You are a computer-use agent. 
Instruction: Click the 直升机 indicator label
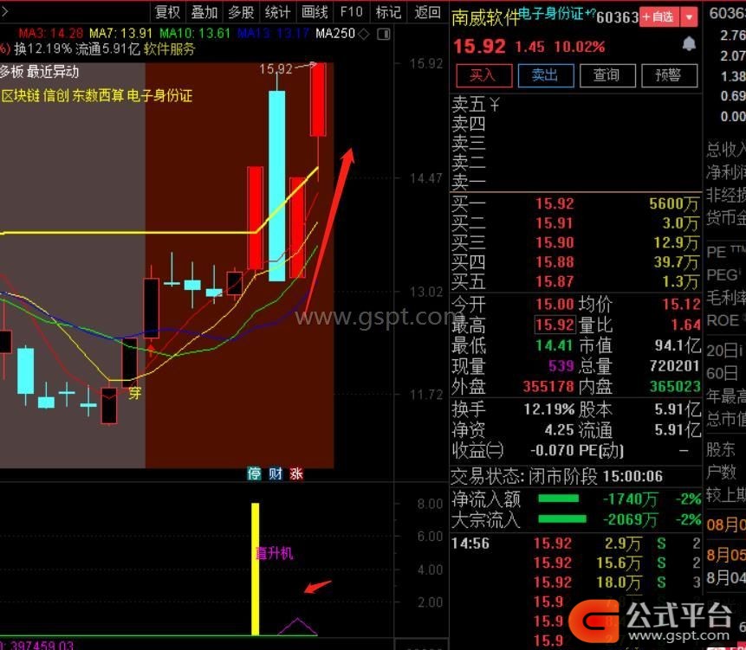(x=275, y=553)
